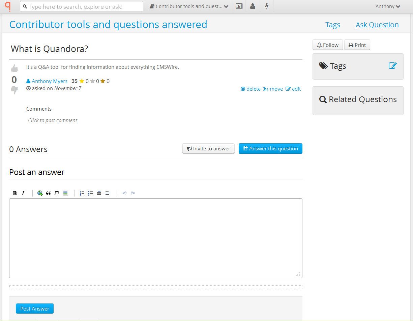The width and height of the screenshot is (413, 321).
Task: Click the lightning bolt activity icon
Action: (x=267, y=6)
